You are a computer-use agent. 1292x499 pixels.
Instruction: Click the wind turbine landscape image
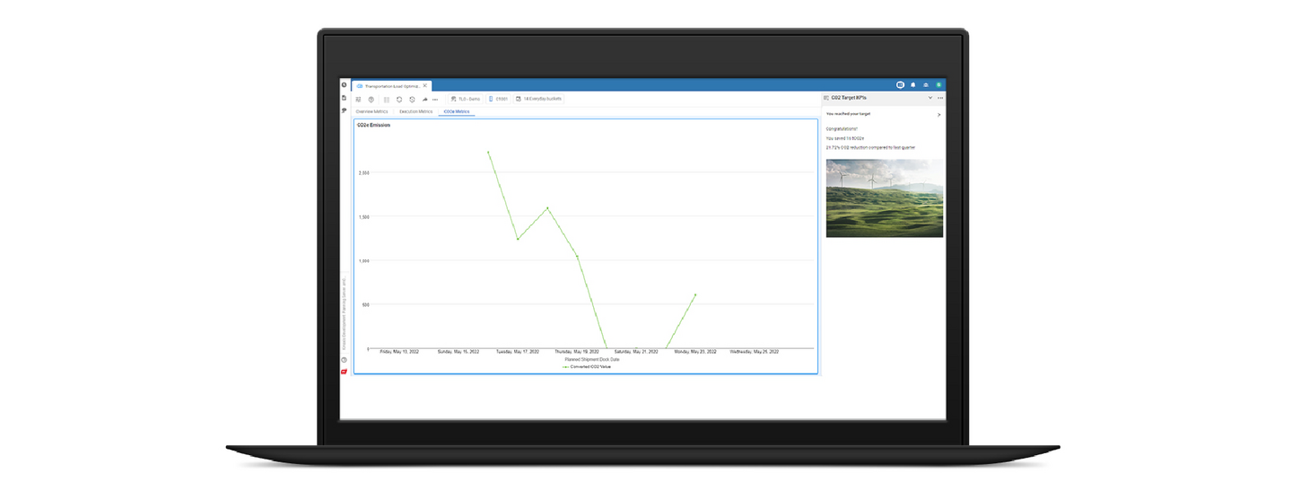point(884,198)
